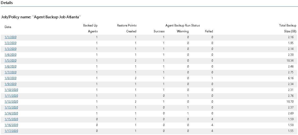The height and width of the screenshot is (135, 298).
Task: Click the Total Backup Size column header
Action: click(x=288, y=28)
